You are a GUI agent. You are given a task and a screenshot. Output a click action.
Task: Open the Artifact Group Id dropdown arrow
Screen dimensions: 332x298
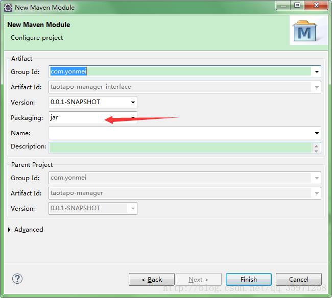click(317, 72)
